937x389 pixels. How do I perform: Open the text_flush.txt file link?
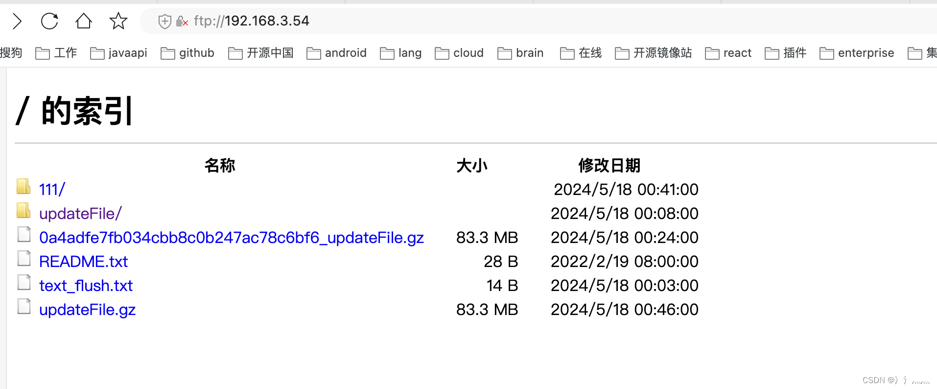tap(86, 286)
